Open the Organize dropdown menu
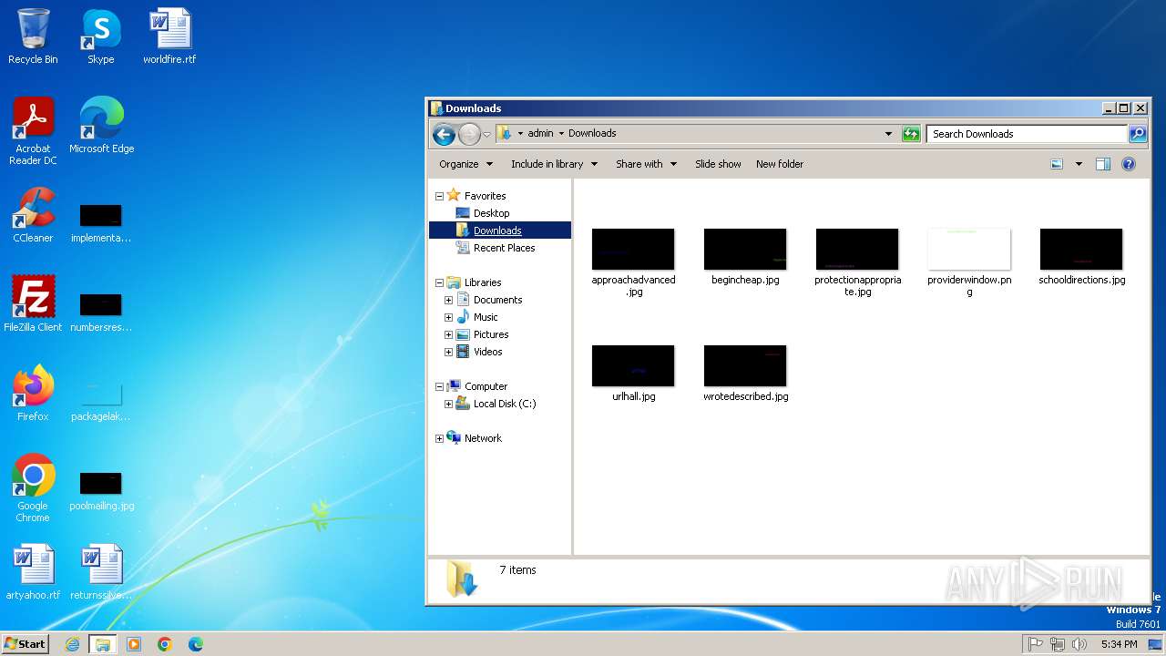This screenshot has height=656, width=1166. click(465, 164)
